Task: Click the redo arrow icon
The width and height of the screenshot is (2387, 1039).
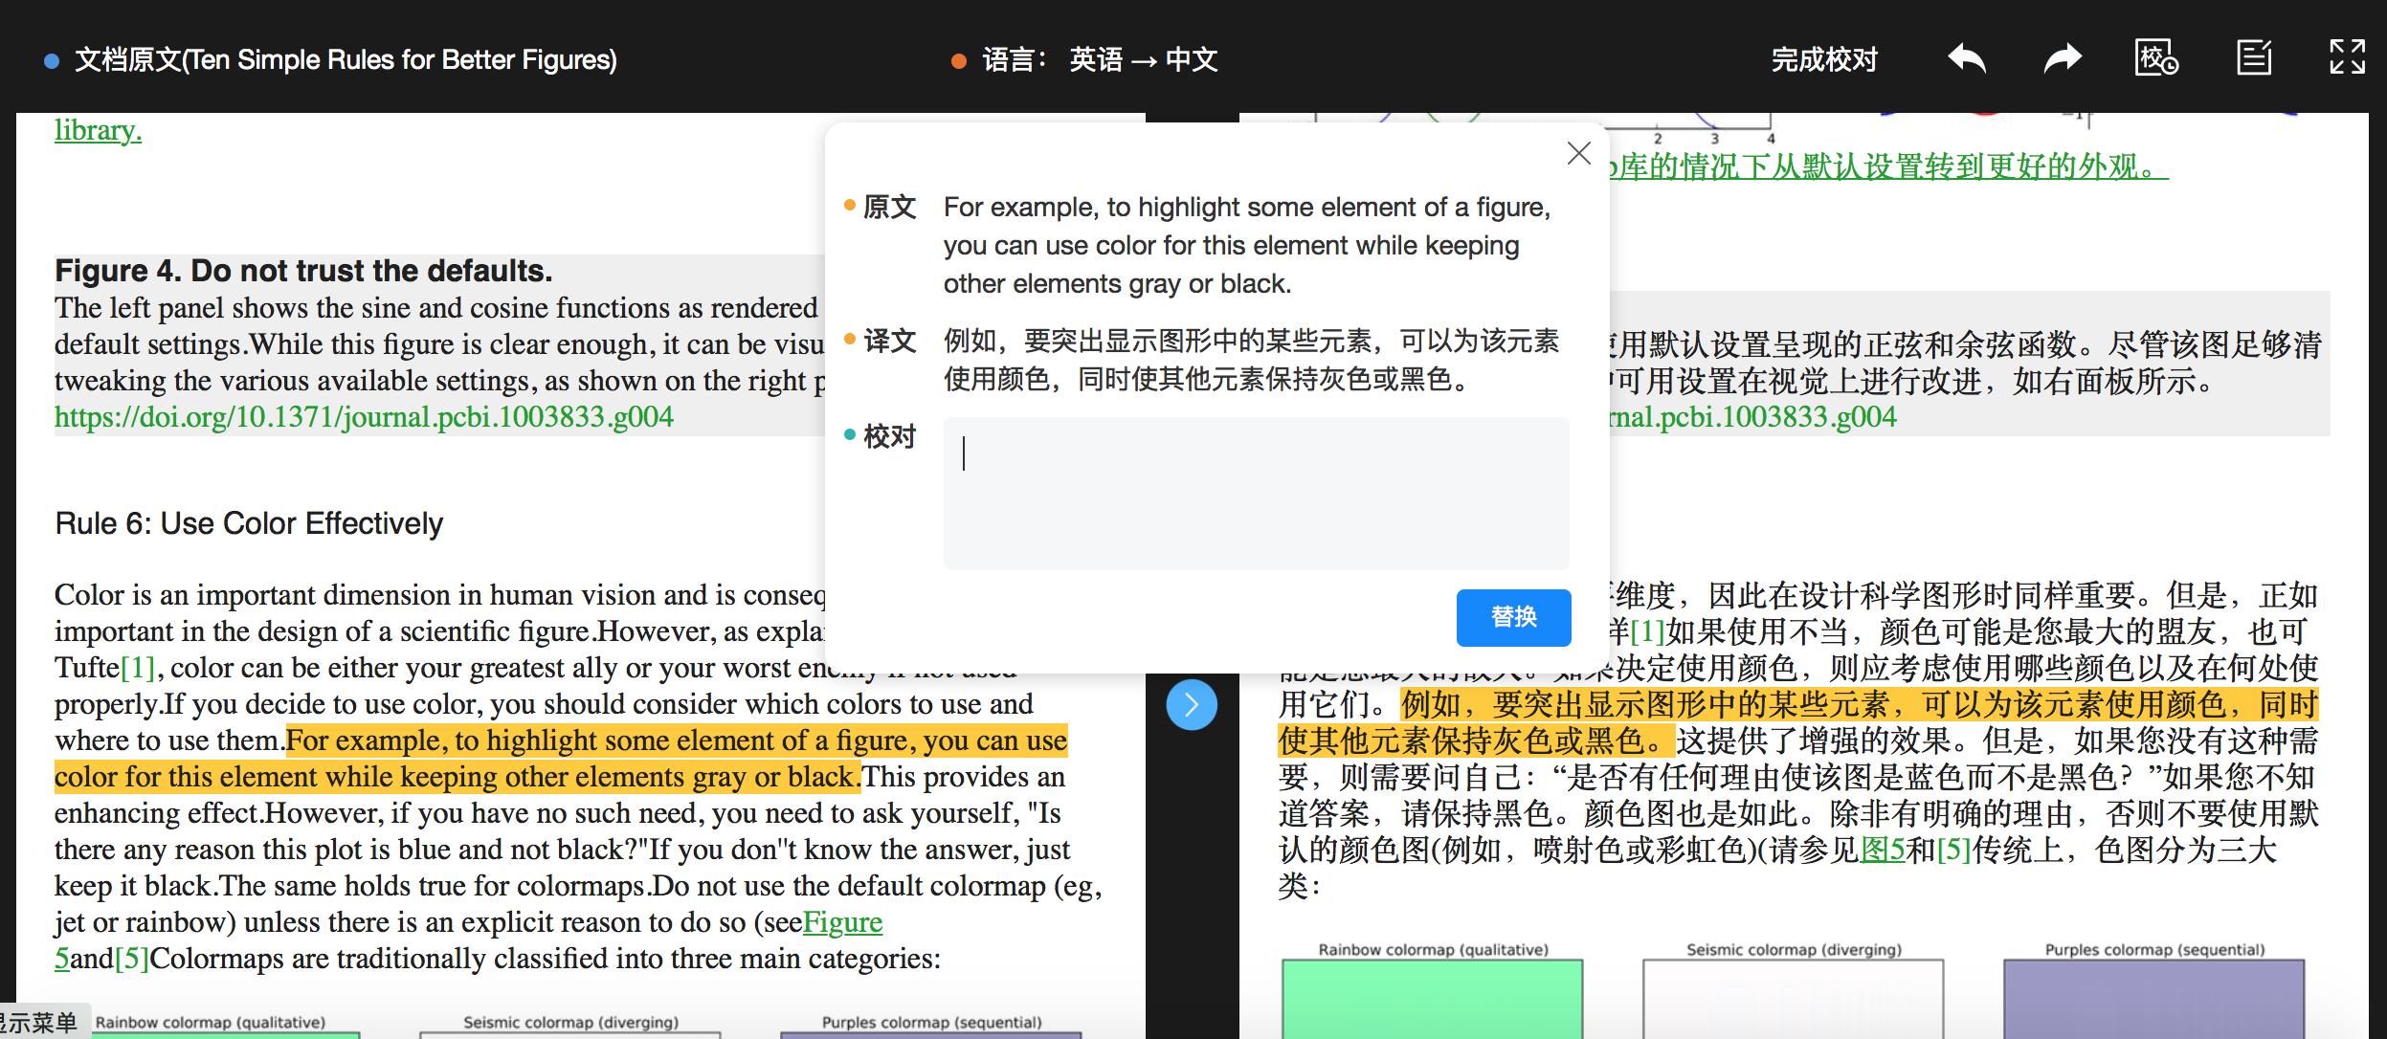Action: click(x=2062, y=57)
